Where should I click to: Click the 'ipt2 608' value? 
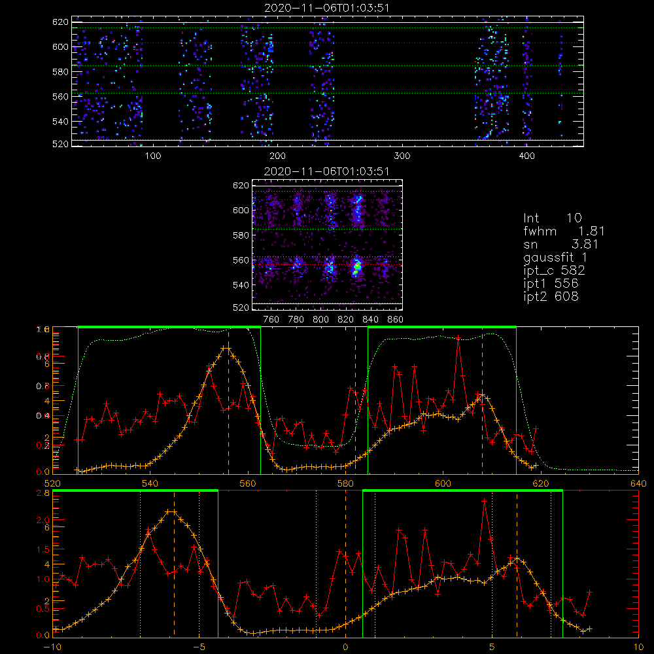coord(551,296)
